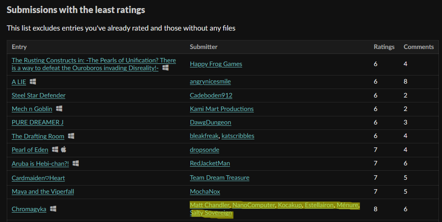Image resolution: width=442 pixels, height=222 pixels.
Task: Click Windows icon beside Chromagyka
Action: [53, 209]
